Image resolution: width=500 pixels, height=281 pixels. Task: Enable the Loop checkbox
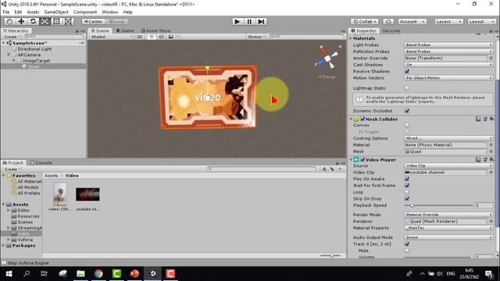pos(407,192)
